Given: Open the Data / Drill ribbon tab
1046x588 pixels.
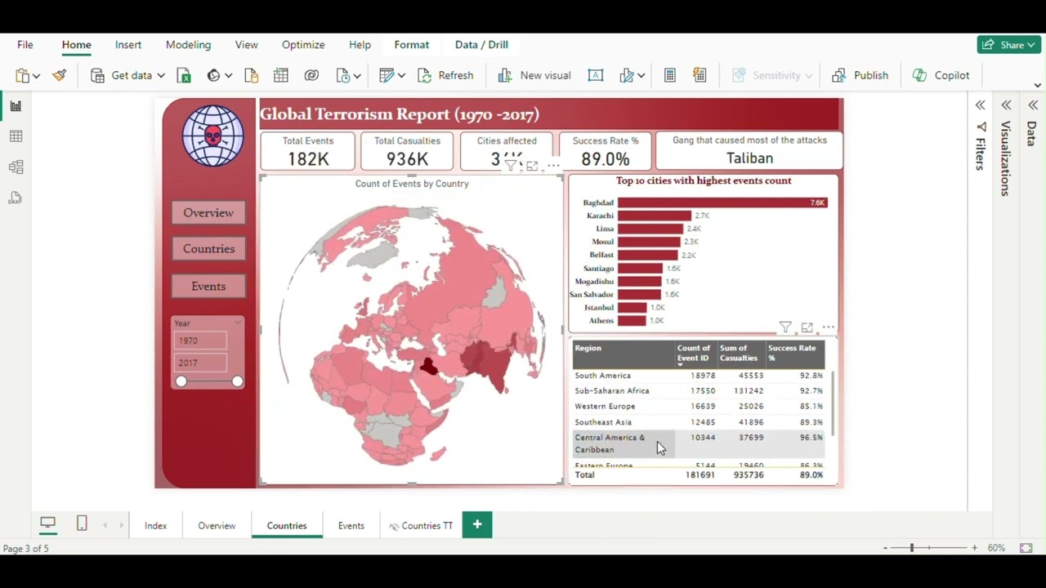Looking at the screenshot, I should 481,45.
